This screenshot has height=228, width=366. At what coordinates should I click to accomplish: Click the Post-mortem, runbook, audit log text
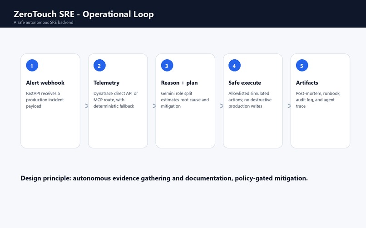click(x=318, y=100)
